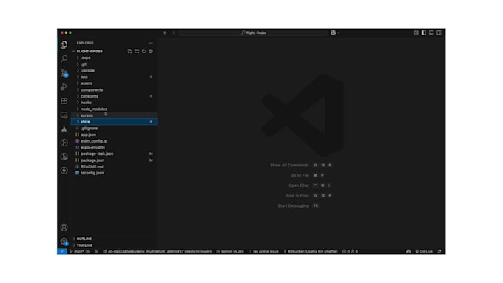Image resolution: width=503 pixels, height=283 pixels.
Task: Click the Bitbucket account status item
Action: click(x=311, y=251)
